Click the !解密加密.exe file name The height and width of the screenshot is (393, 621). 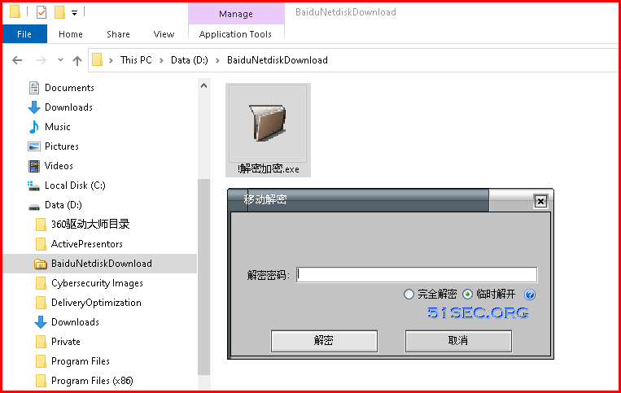click(x=268, y=169)
